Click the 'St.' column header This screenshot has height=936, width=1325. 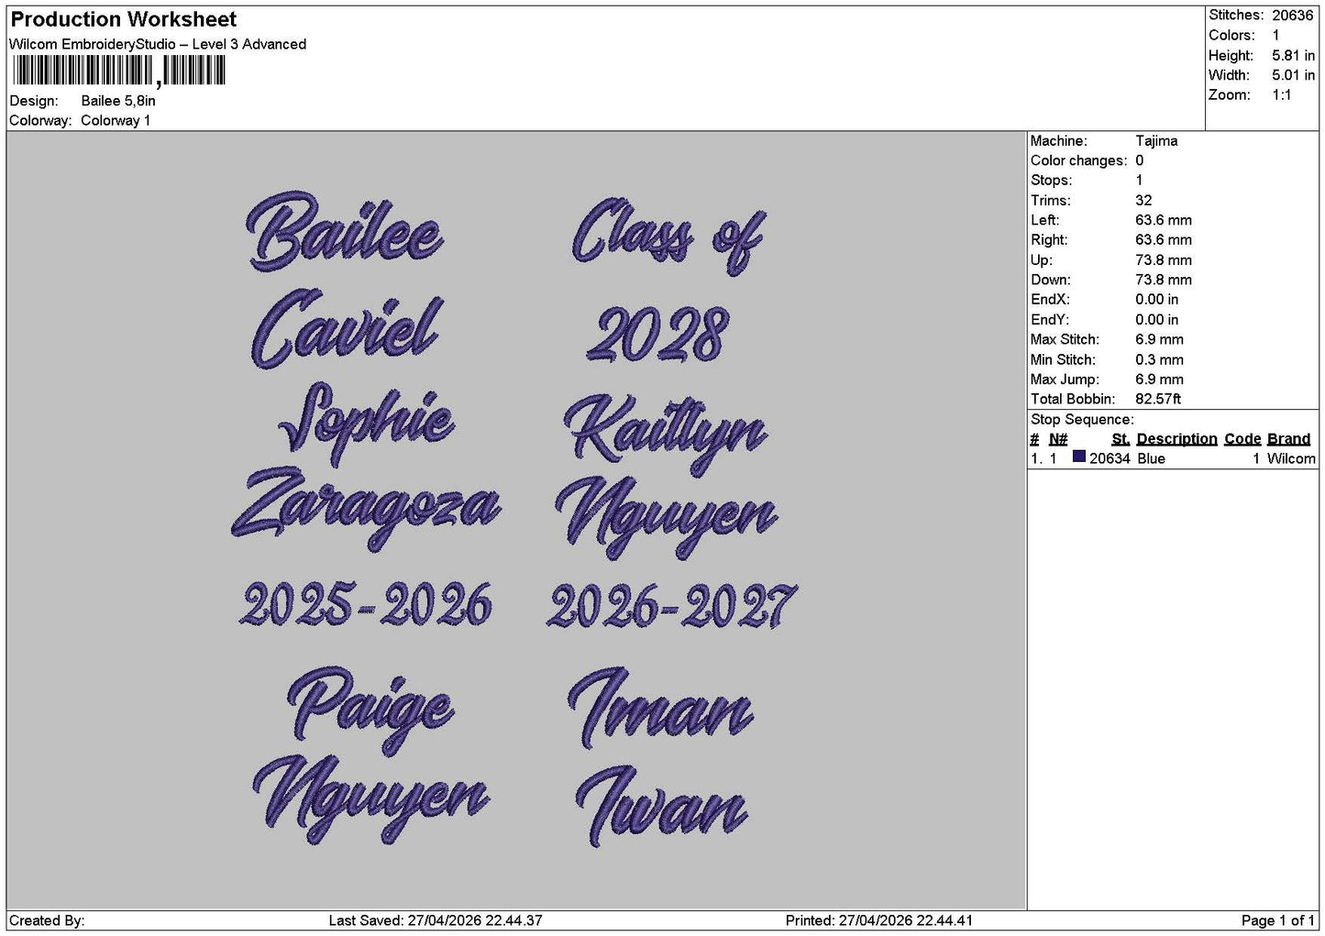point(1121,439)
